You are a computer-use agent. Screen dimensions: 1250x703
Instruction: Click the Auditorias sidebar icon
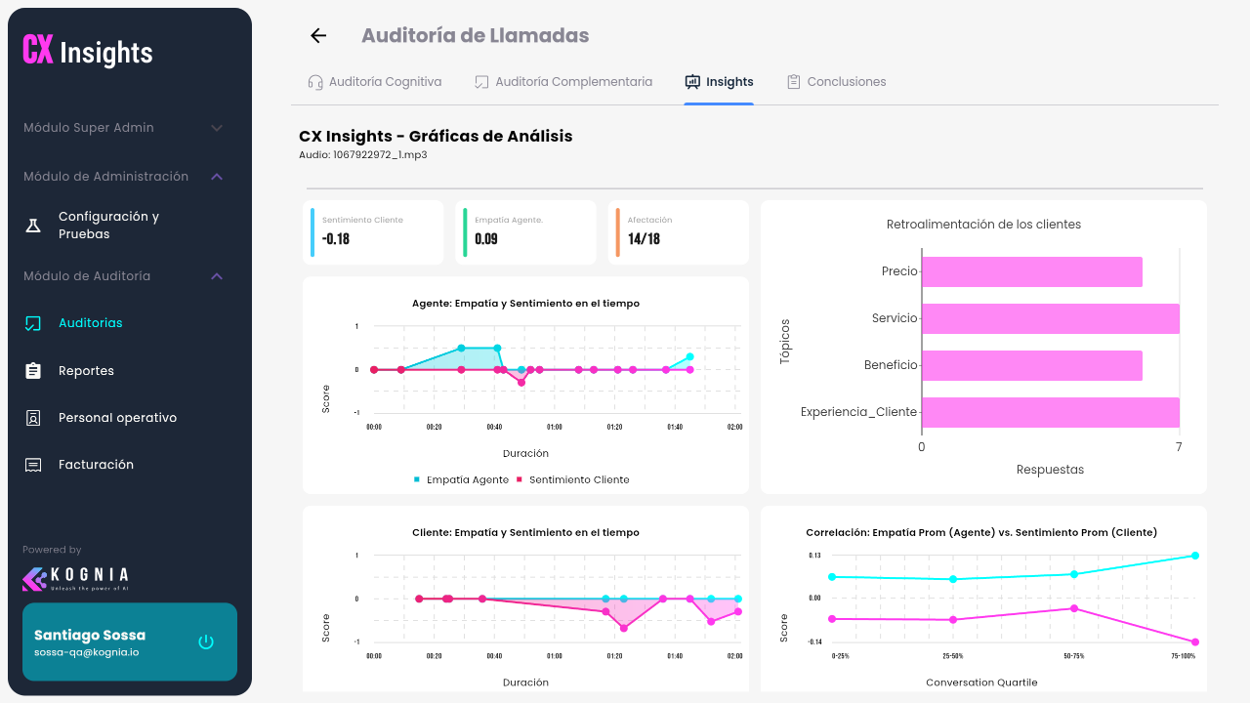coord(33,323)
